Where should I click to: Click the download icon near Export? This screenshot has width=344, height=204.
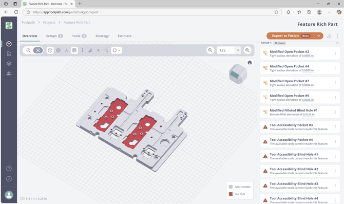tap(329, 36)
